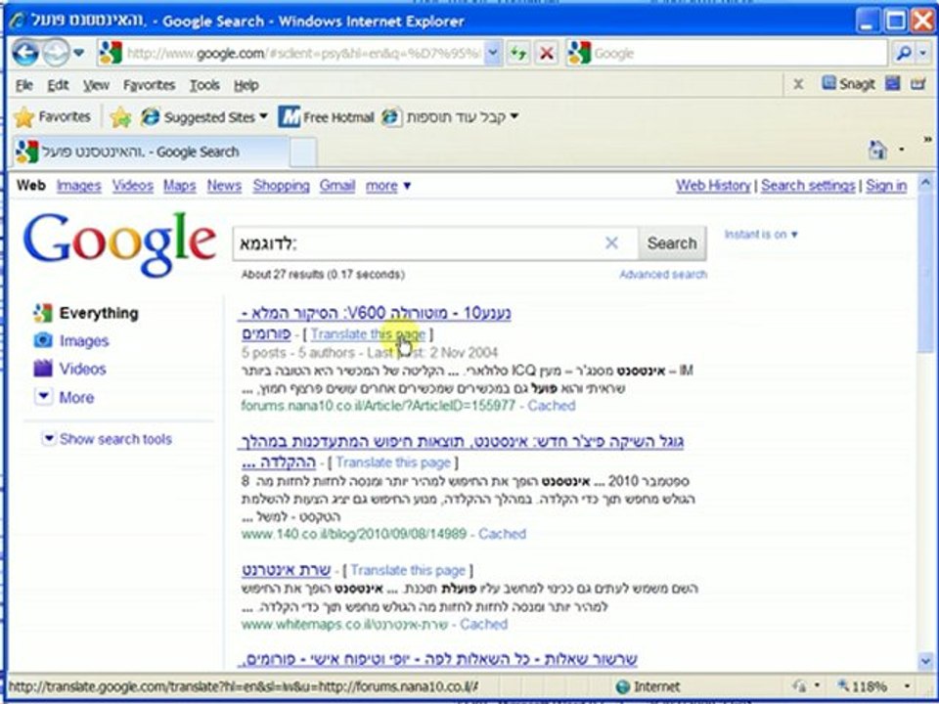
Task: Open the Favorites menu
Action: tap(149, 85)
